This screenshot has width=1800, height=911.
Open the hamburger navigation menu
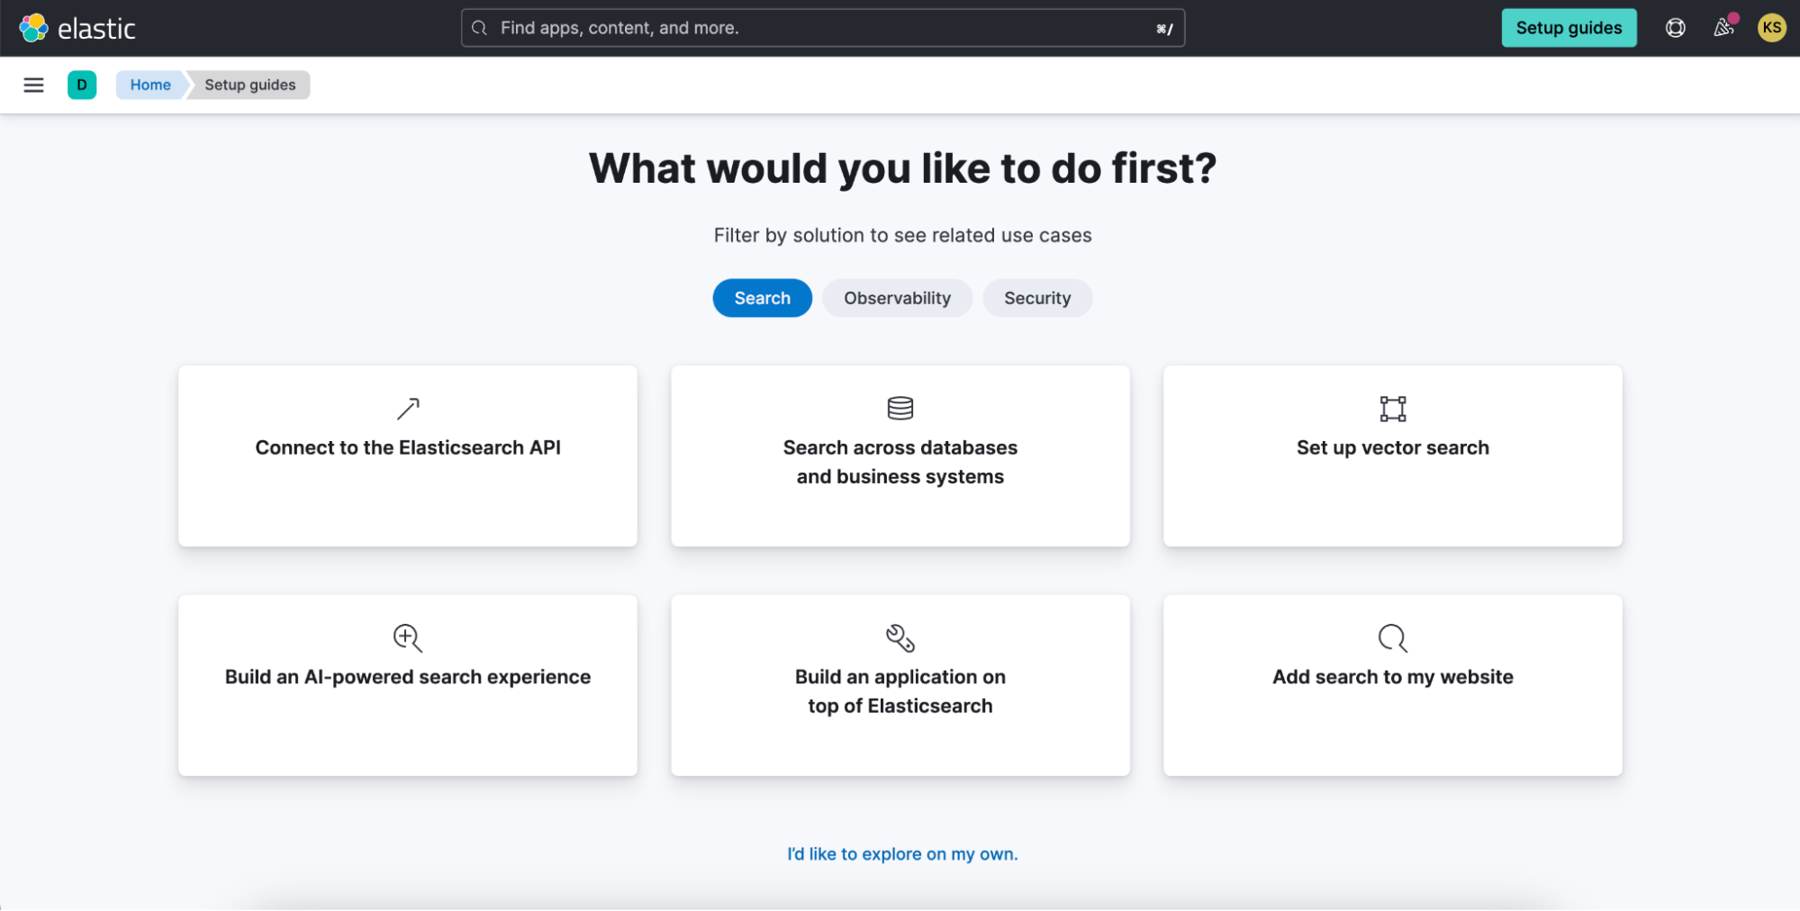click(33, 85)
